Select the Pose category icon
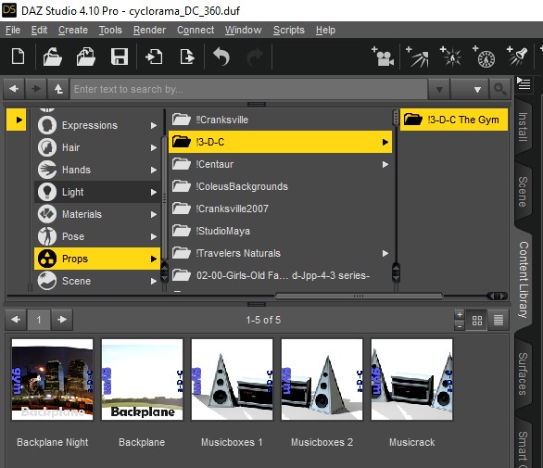 point(47,236)
